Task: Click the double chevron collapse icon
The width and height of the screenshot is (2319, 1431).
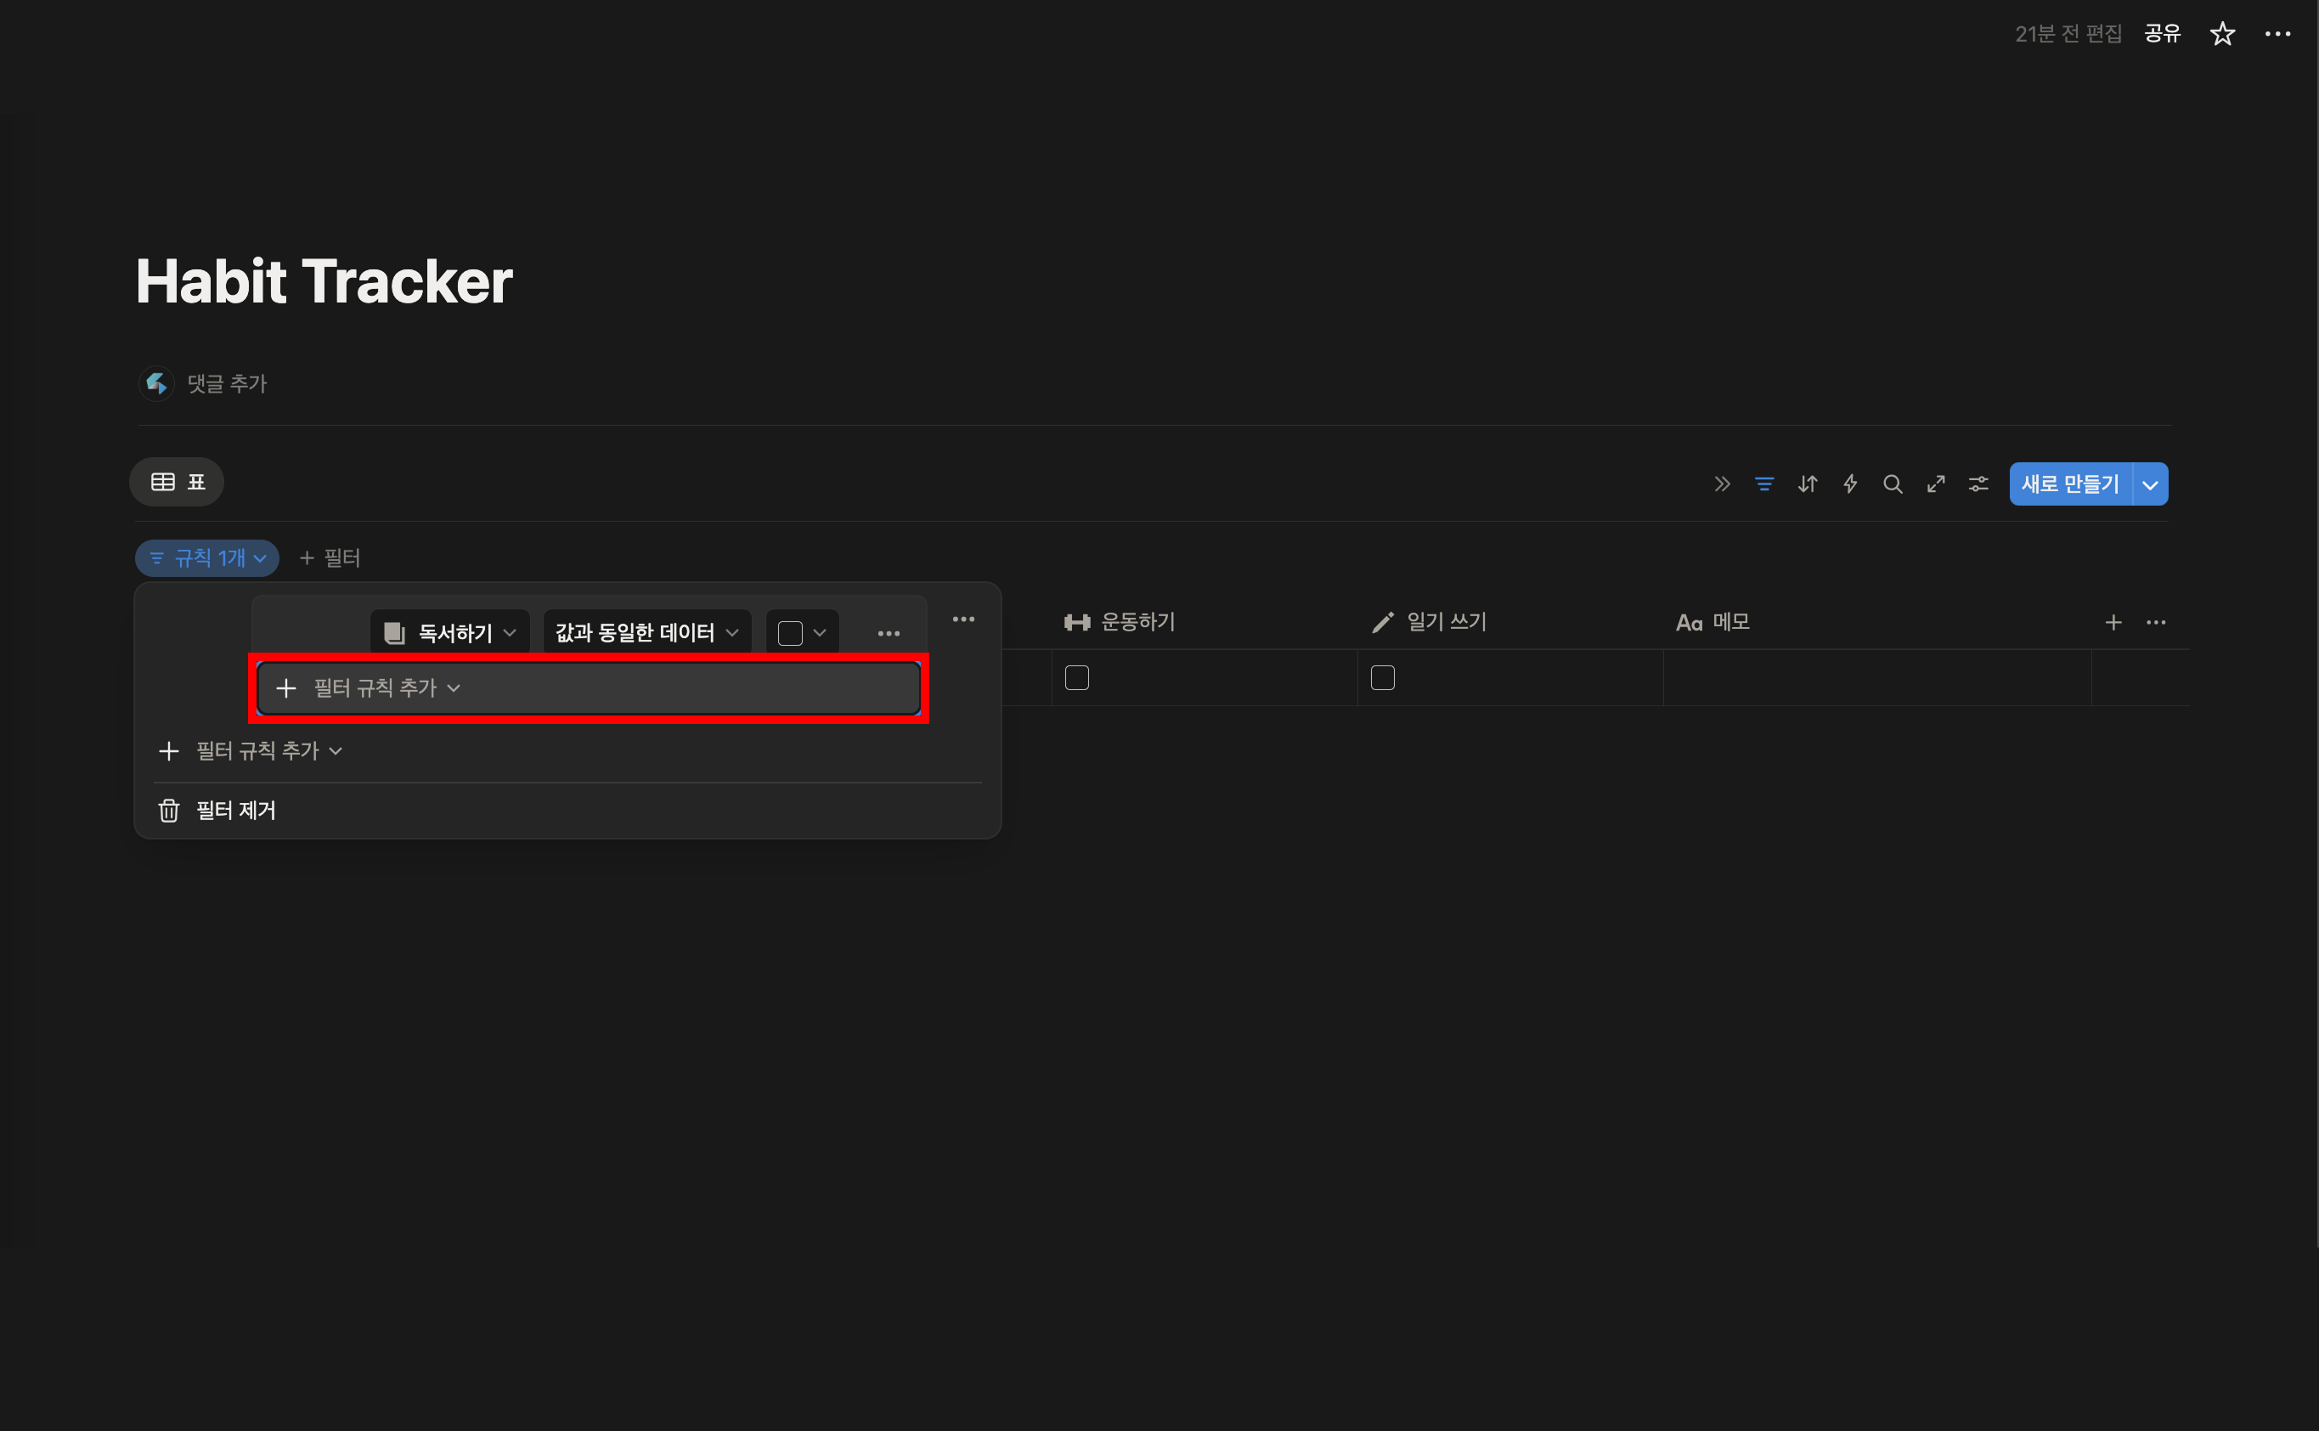Action: pyautogui.click(x=1722, y=484)
